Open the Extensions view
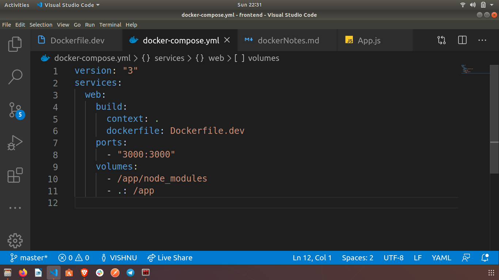 click(x=15, y=175)
